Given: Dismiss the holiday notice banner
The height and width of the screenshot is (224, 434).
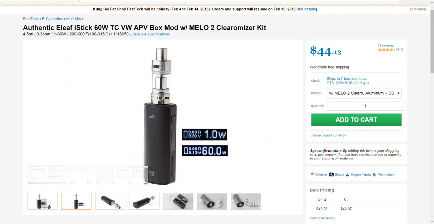Looking at the screenshot, I should tap(418, 9).
